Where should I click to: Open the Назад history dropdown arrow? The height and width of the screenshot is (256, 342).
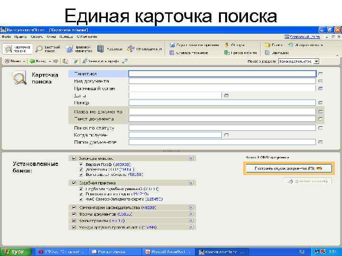50,62
